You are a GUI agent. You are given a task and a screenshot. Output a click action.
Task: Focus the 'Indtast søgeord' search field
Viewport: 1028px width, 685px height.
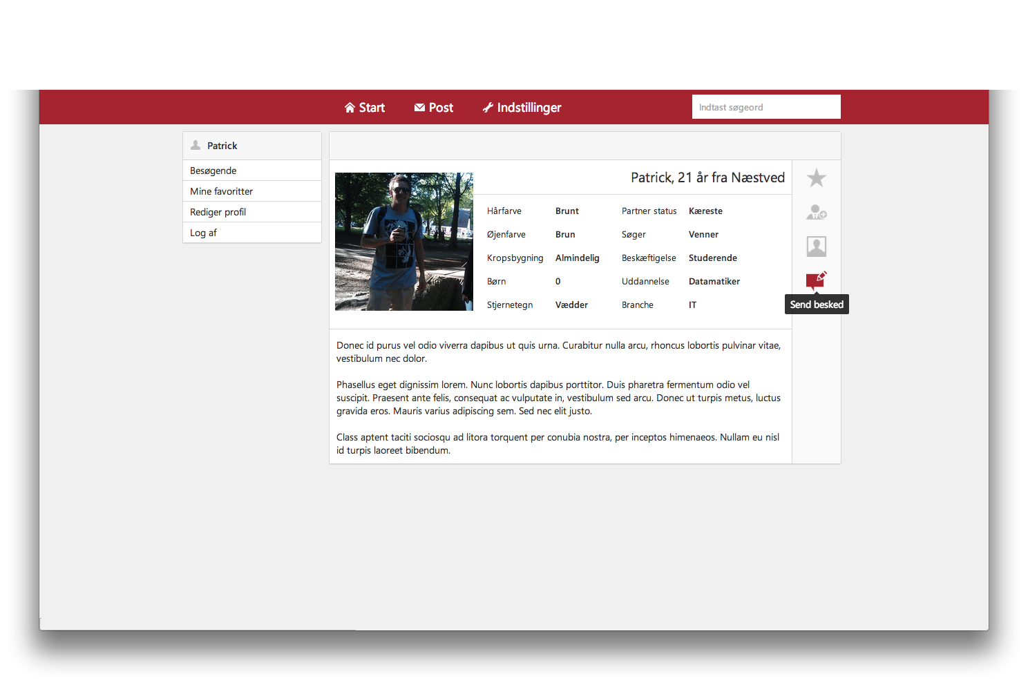[x=766, y=107]
